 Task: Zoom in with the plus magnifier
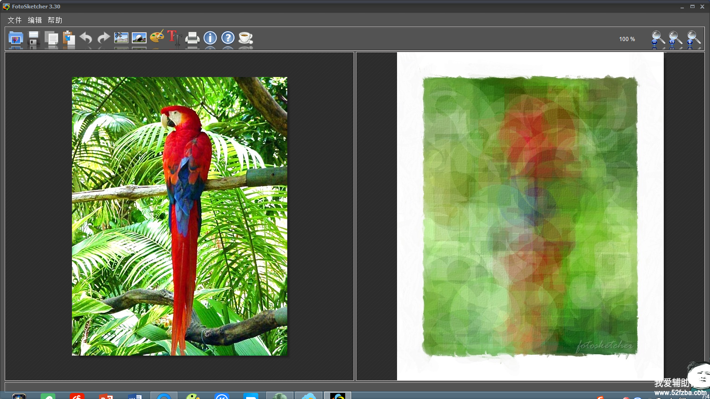(693, 38)
